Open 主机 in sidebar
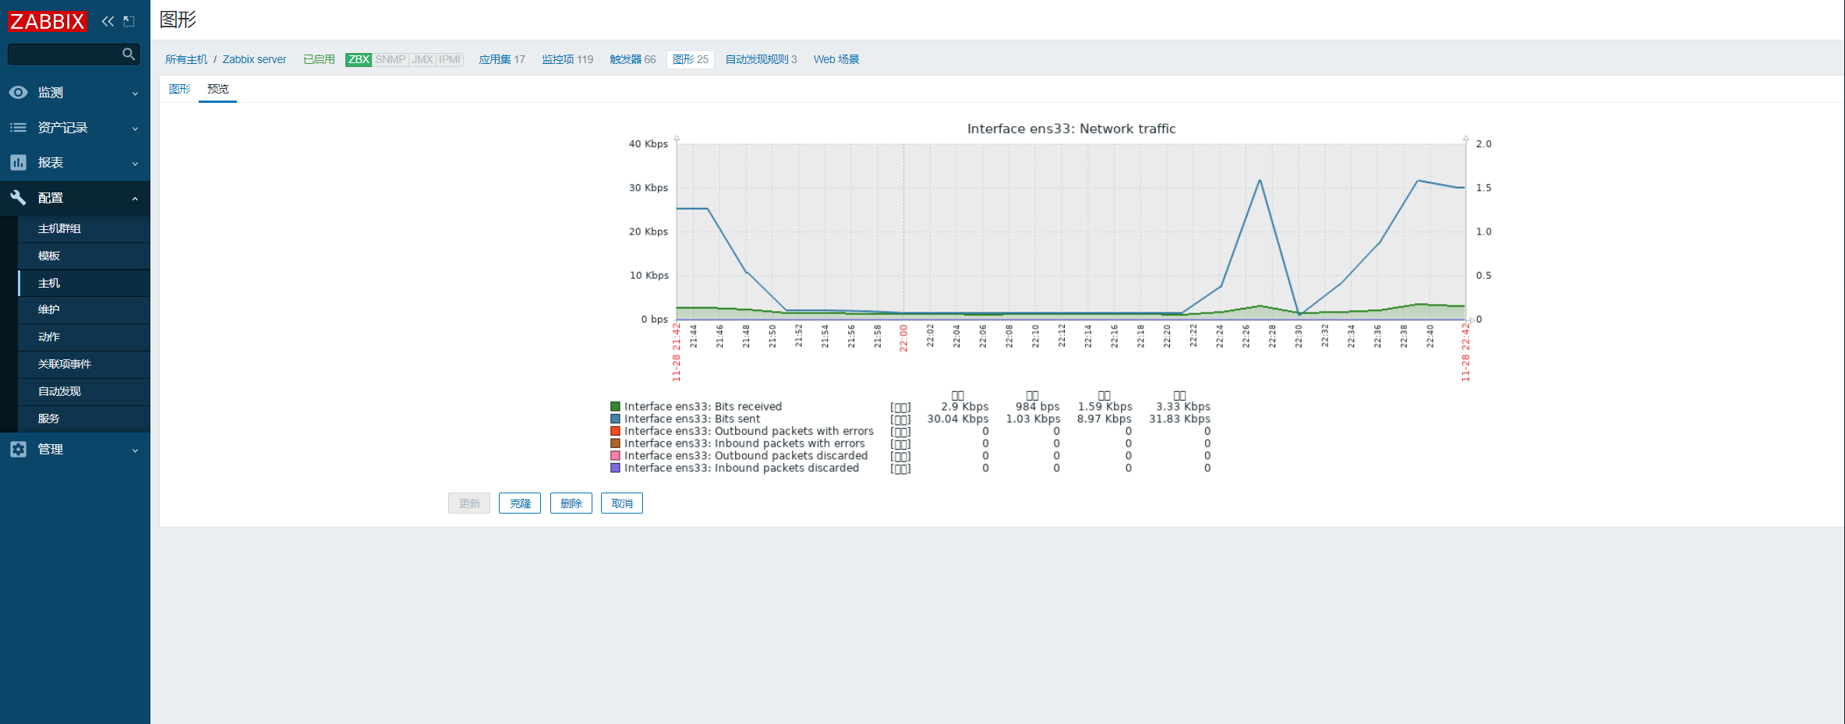This screenshot has width=1845, height=724. click(83, 283)
